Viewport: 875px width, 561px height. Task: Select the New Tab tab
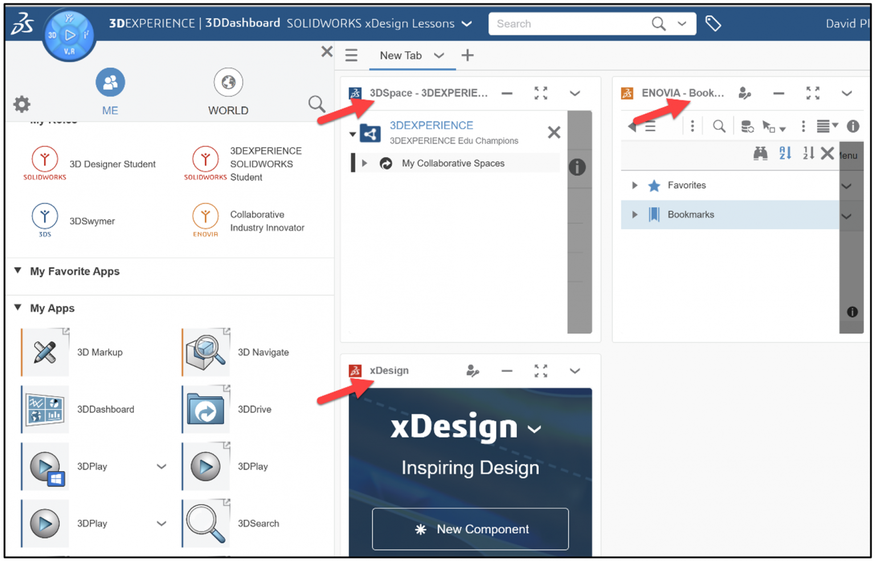400,55
